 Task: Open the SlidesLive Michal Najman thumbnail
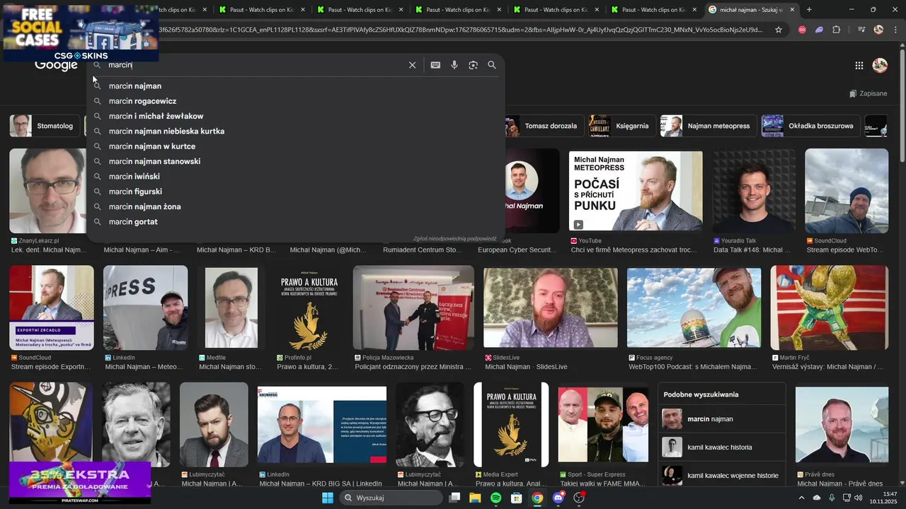click(550, 308)
